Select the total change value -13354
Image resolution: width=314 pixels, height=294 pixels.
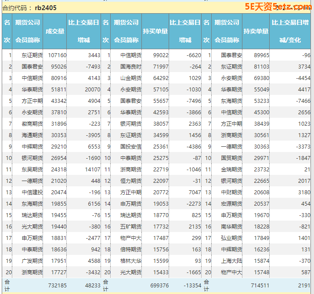(192, 285)
